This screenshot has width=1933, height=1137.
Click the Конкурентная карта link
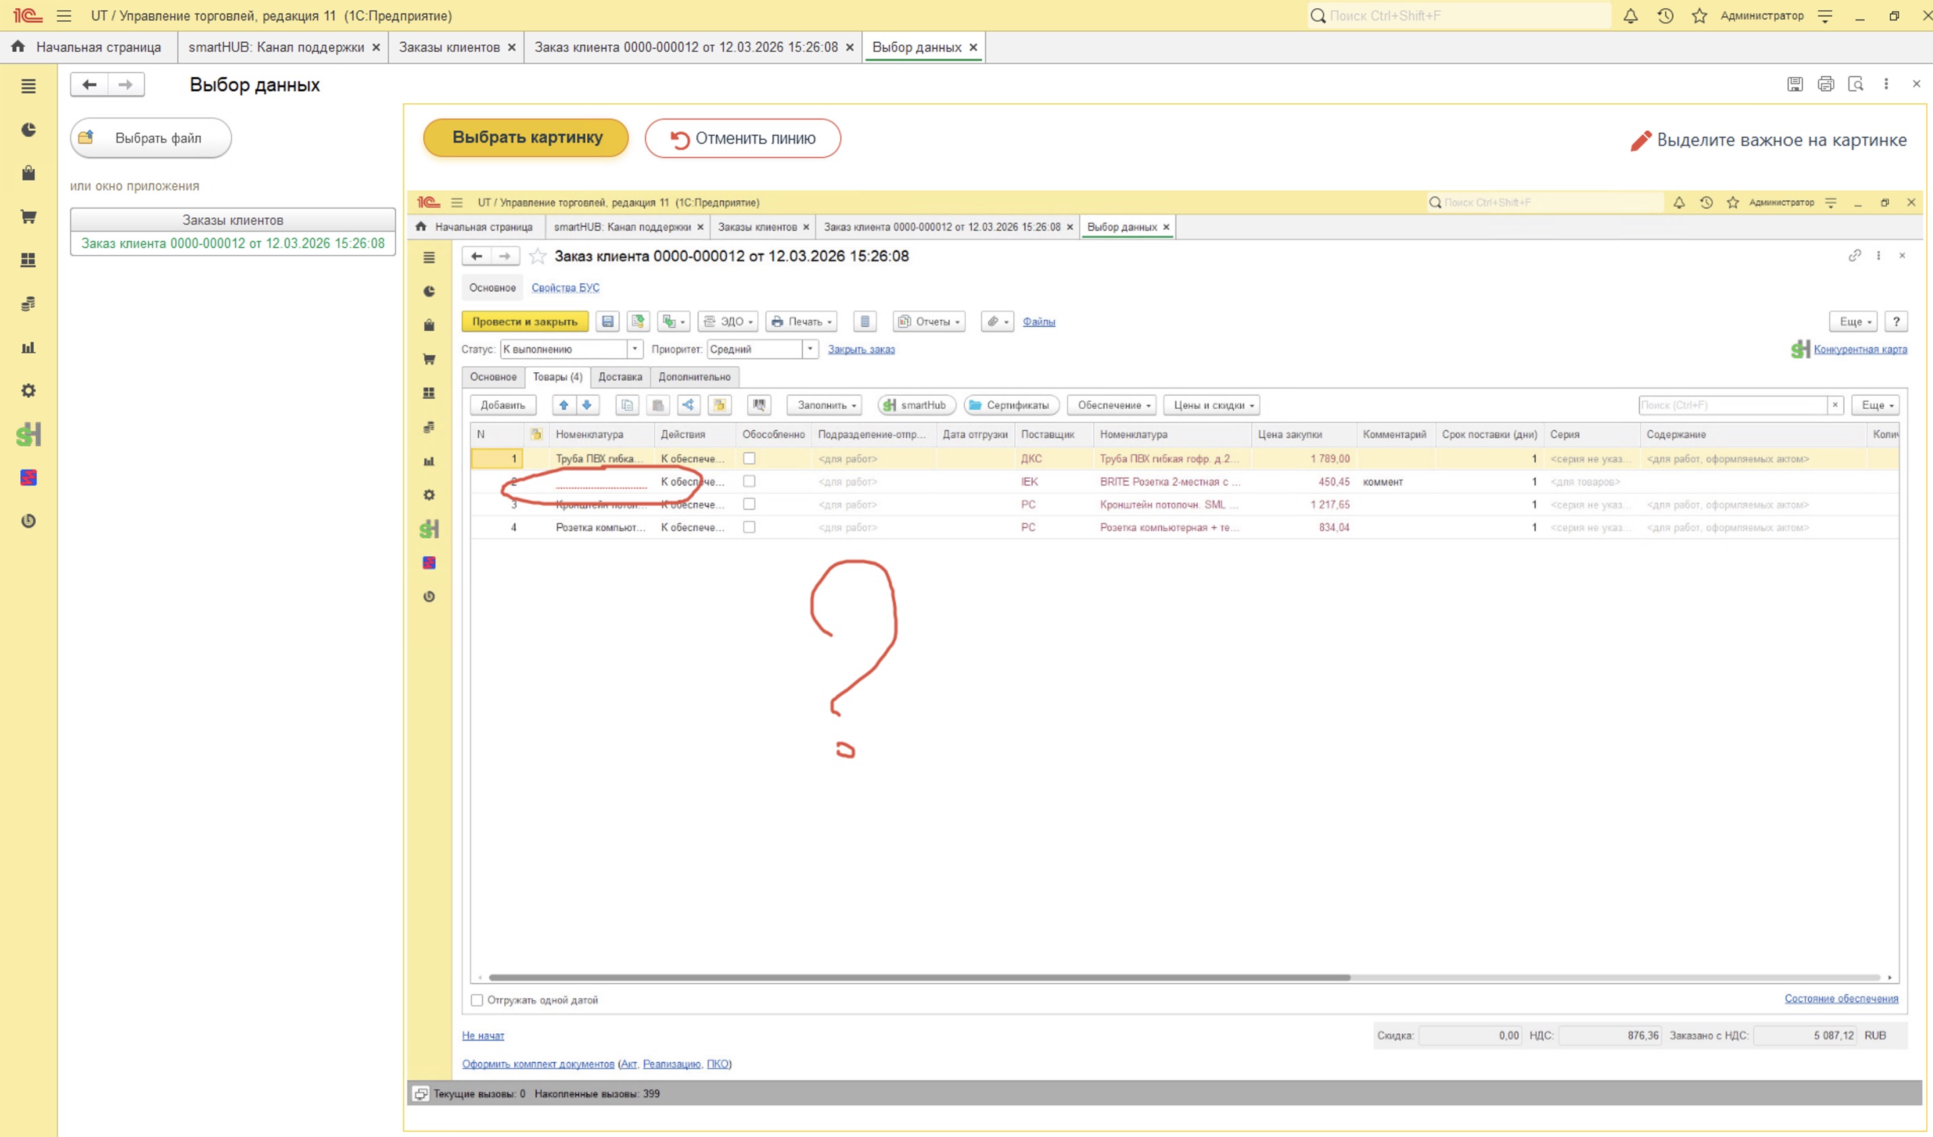pos(1859,349)
